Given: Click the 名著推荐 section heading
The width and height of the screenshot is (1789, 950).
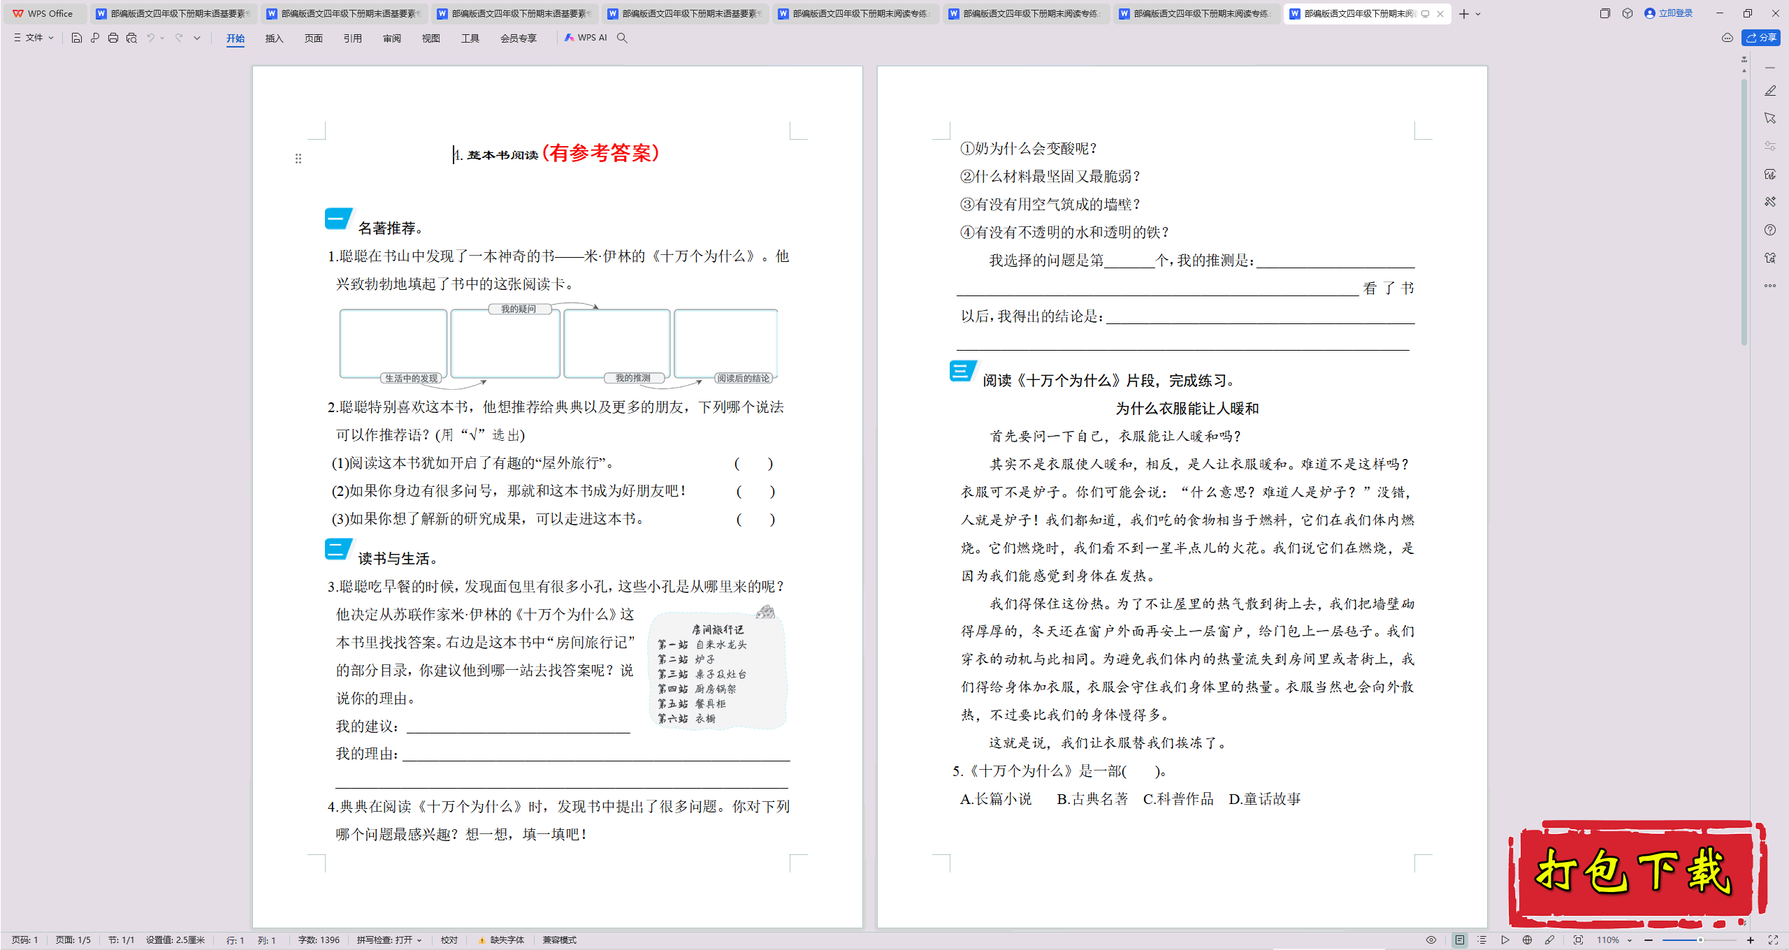Looking at the screenshot, I should point(391,228).
